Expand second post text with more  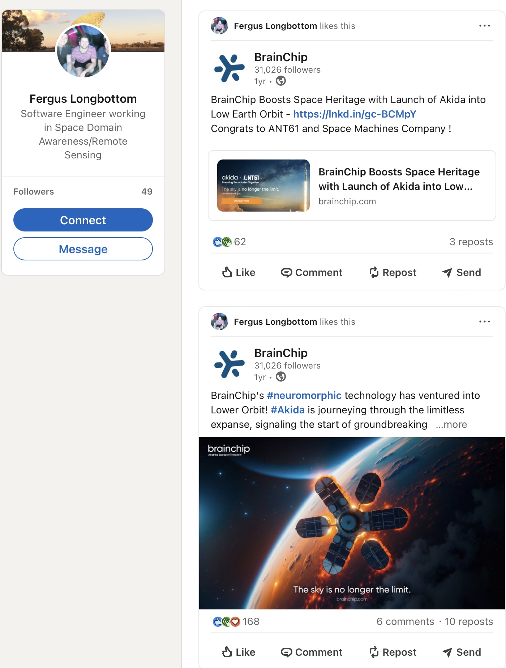(x=451, y=424)
